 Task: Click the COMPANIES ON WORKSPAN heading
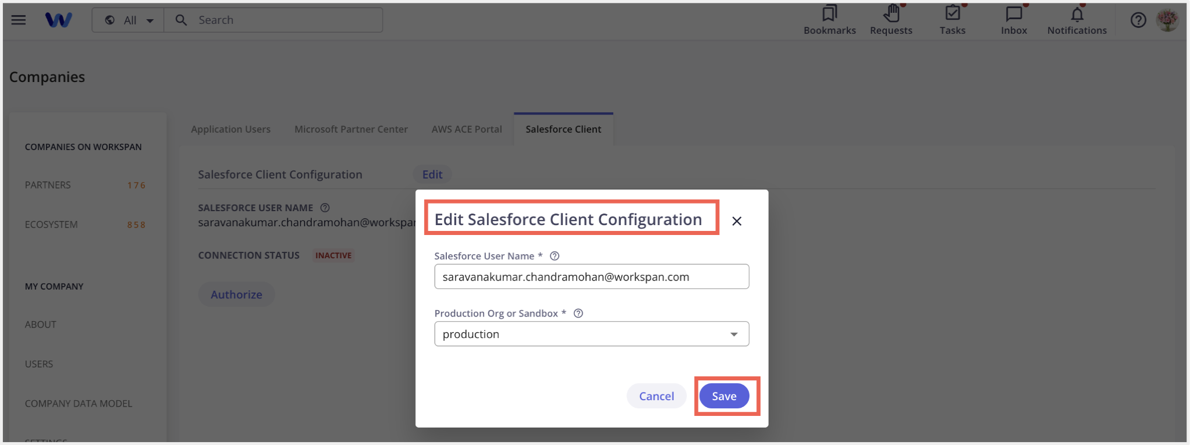(83, 147)
